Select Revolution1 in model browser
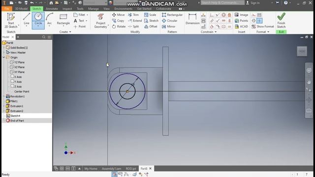Image resolution: width=315 pixels, height=177 pixels. pos(17,96)
